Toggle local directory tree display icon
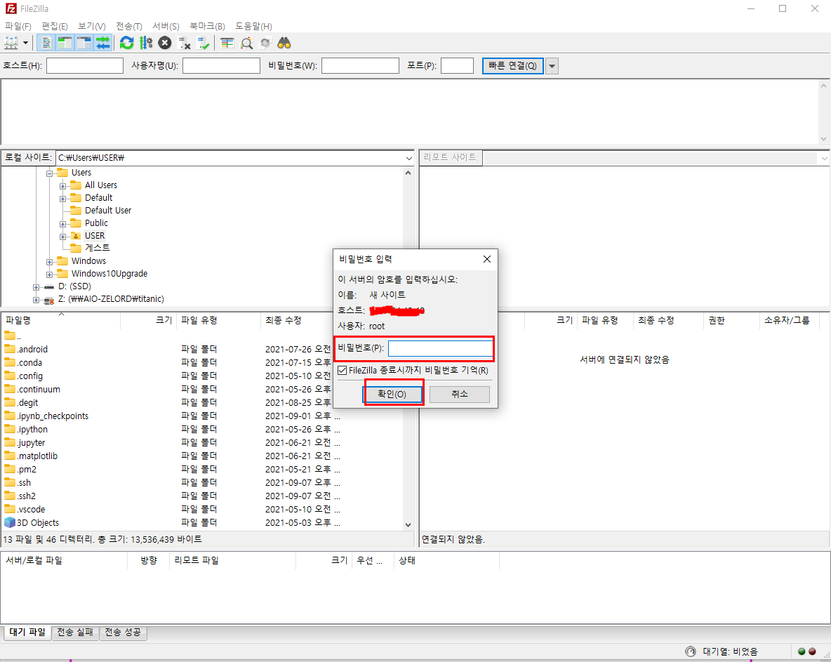 (65, 43)
